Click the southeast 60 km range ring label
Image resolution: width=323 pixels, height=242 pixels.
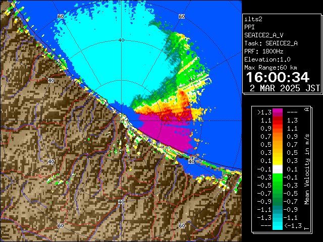[x=182, y=226]
